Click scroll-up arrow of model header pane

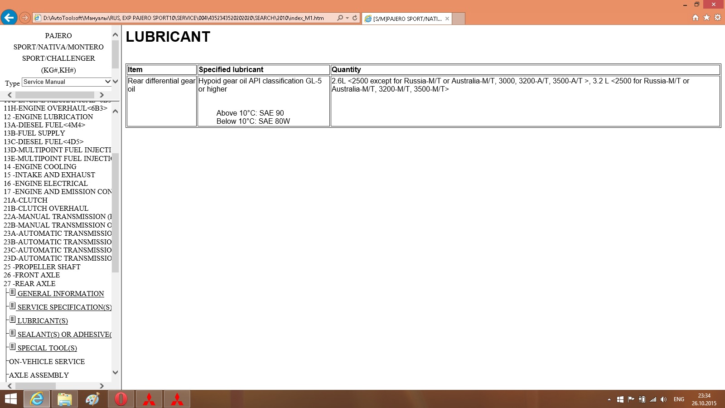[x=115, y=35]
